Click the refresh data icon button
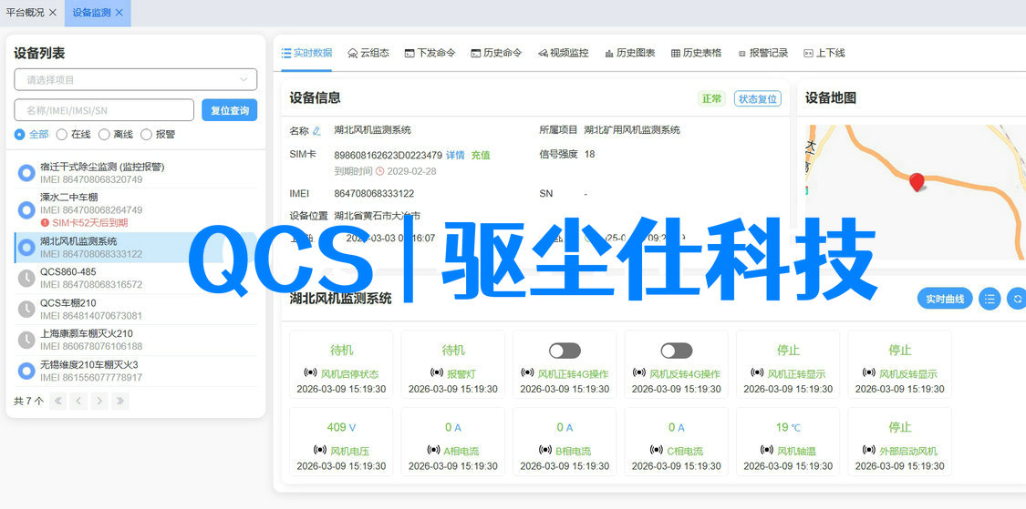1026x509 pixels. (1017, 300)
